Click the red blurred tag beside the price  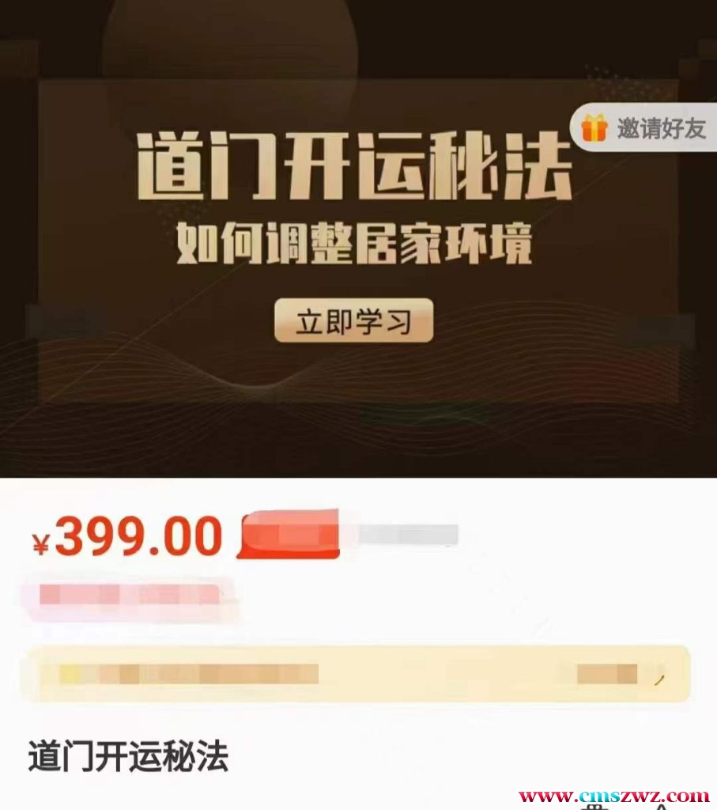click(288, 534)
